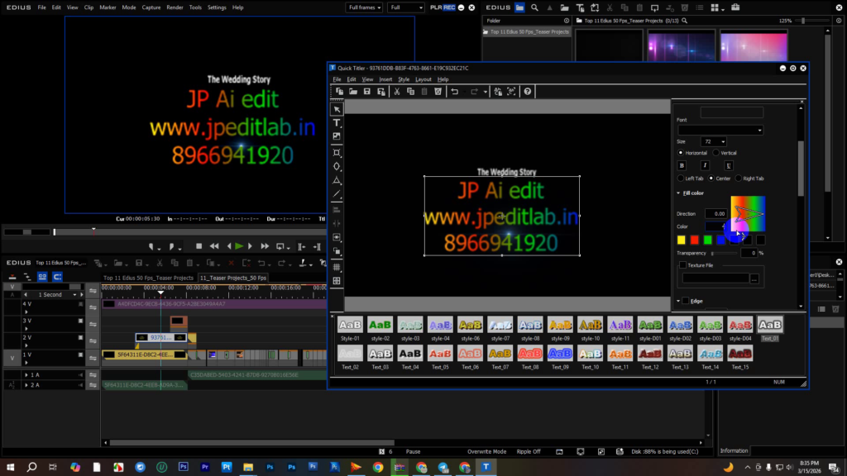Switch to the 11_Teaser Projects_50 Fps tab
Viewport: 847px width, 476px height.
click(x=233, y=278)
